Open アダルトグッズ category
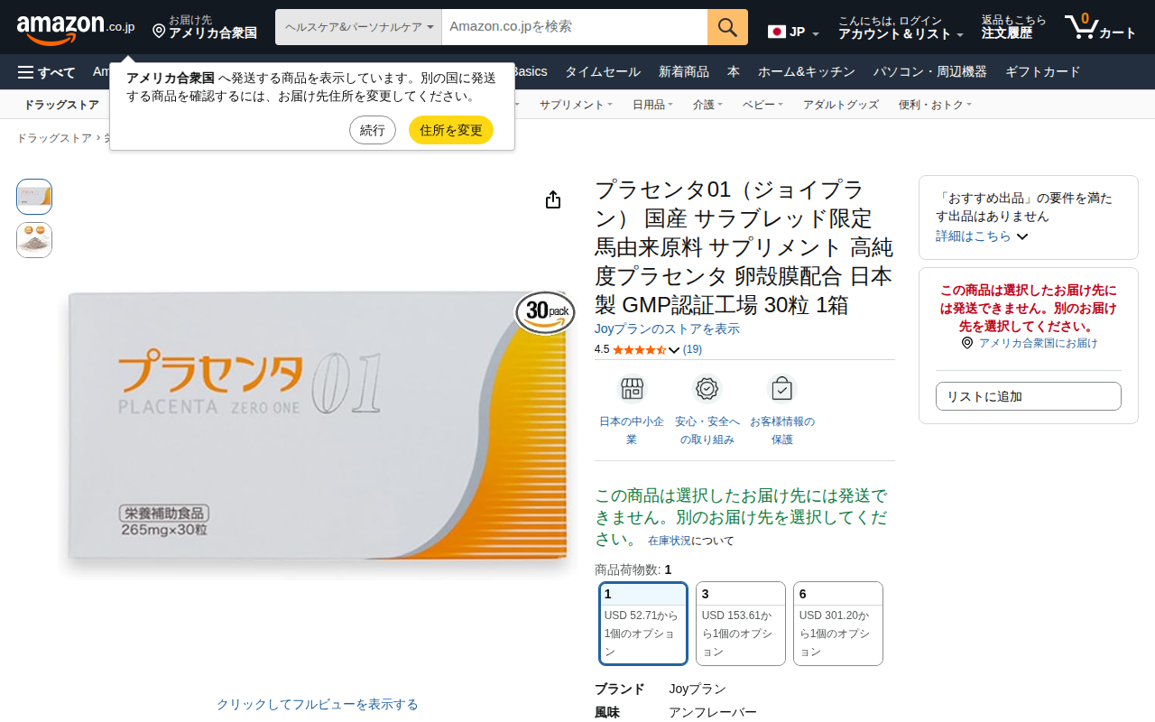The width and height of the screenshot is (1155, 722). coord(841,105)
